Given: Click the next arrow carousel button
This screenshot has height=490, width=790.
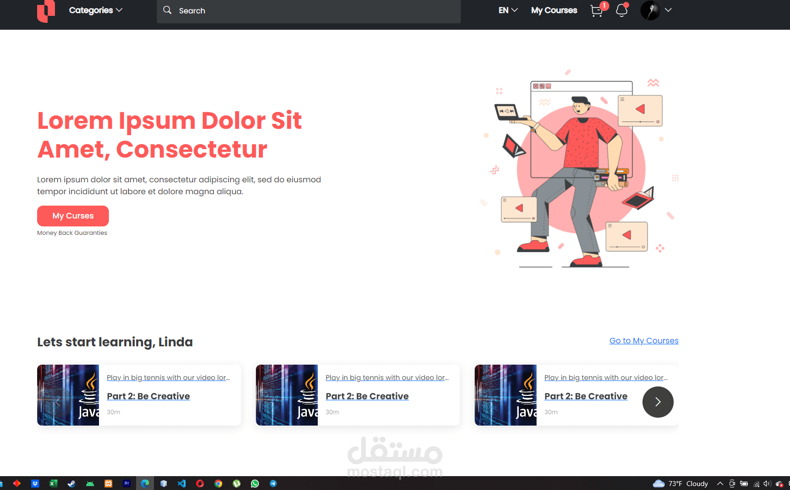Looking at the screenshot, I should (658, 402).
